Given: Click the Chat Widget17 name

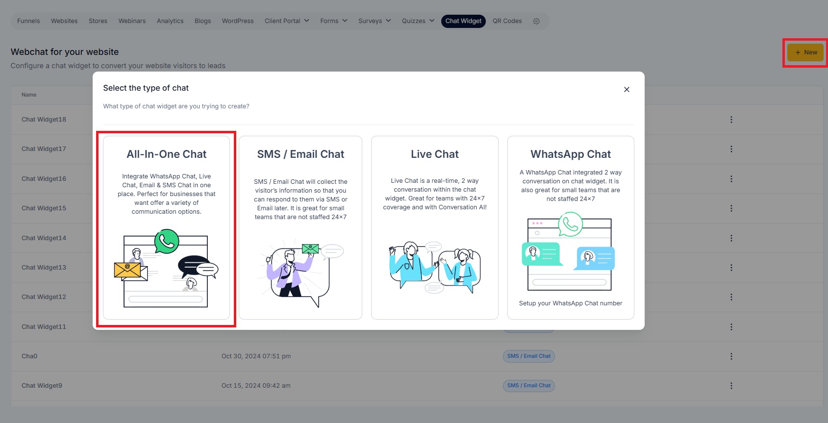Looking at the screenshot, I should (x=44, y=149).
